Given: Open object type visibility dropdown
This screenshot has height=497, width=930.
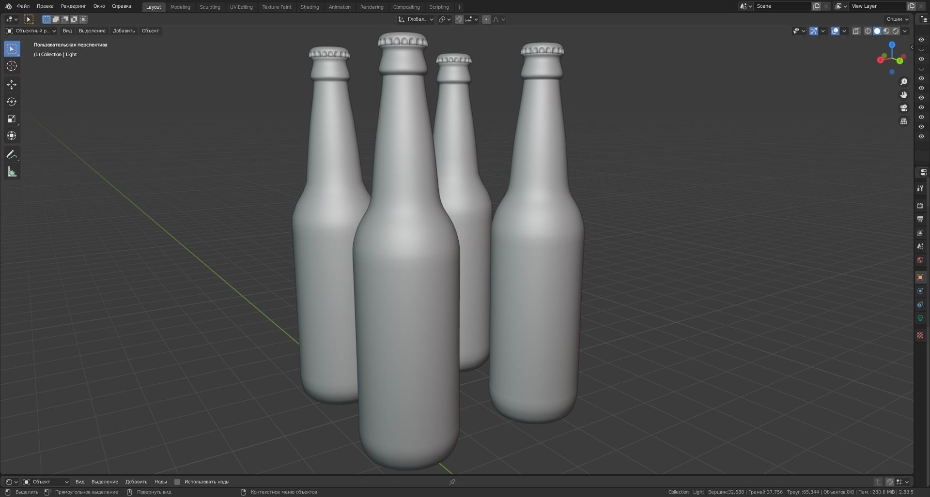Looking at the screenshot, I should pyautogui.click(x=799, y=31).
